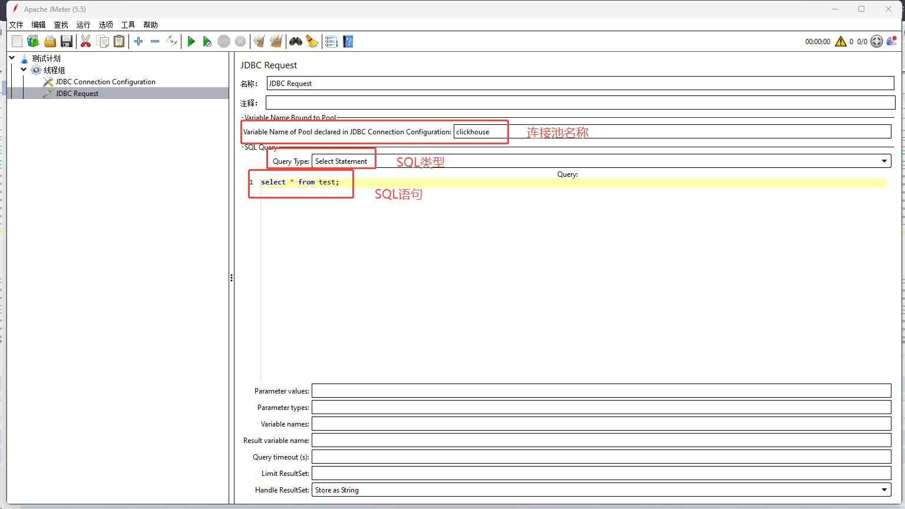Click into the SQL query editor line

point(573,183)
